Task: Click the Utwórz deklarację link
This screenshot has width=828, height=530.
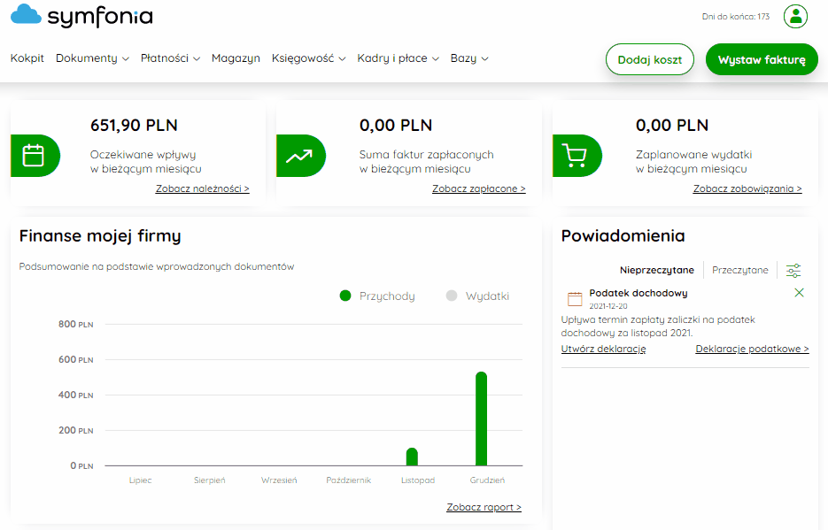Action: pyautogui.click(x=604, y=349)
